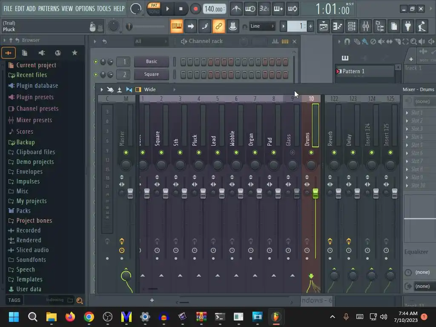Click the plugin picker plug icon
Image resolution: width=436 pixels, height=327 pixels.
coord(408,26)
